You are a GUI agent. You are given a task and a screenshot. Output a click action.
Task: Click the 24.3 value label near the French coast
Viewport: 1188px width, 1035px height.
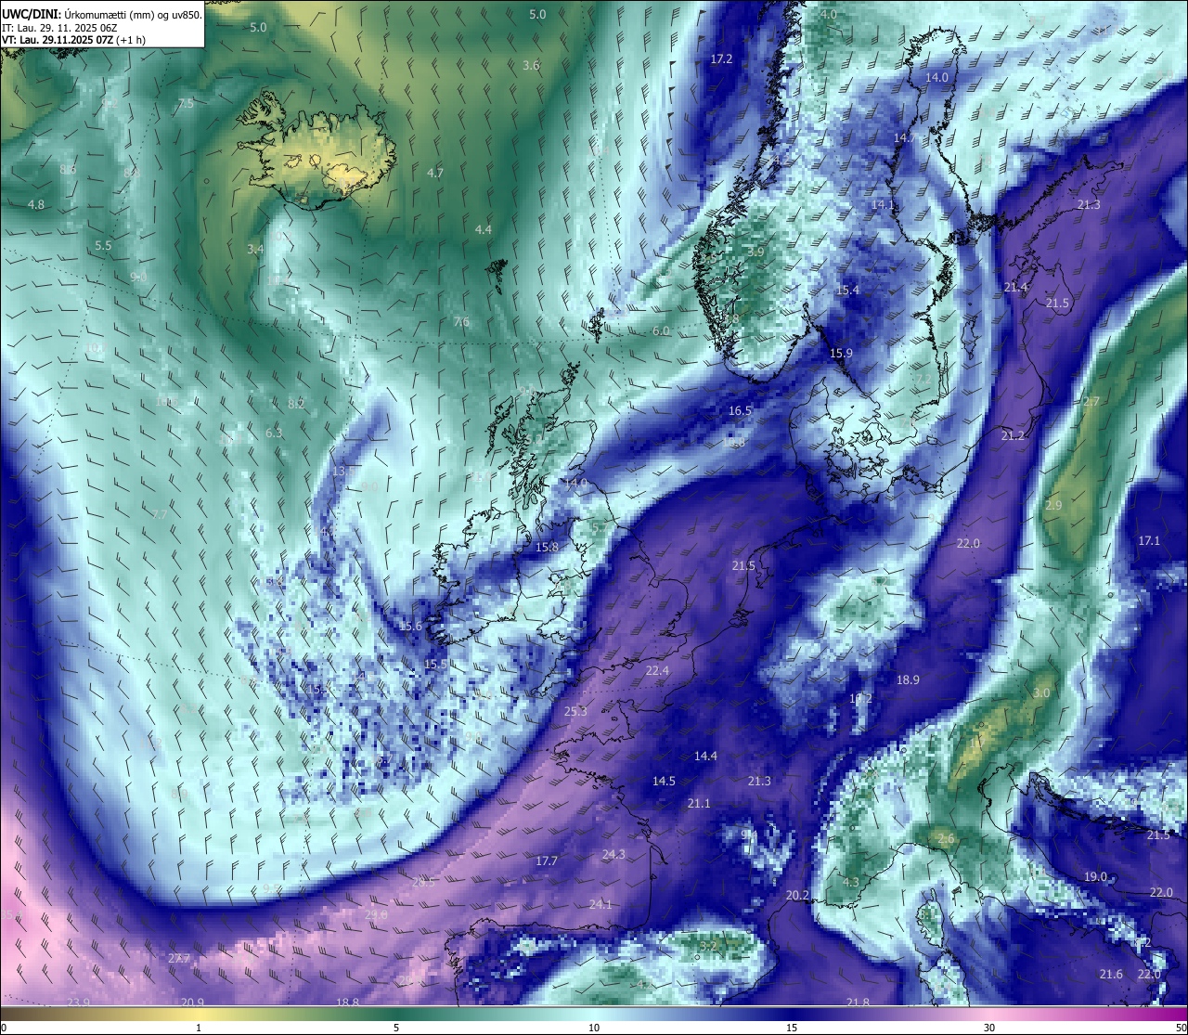pyautogui.click(x=613, y=855)
